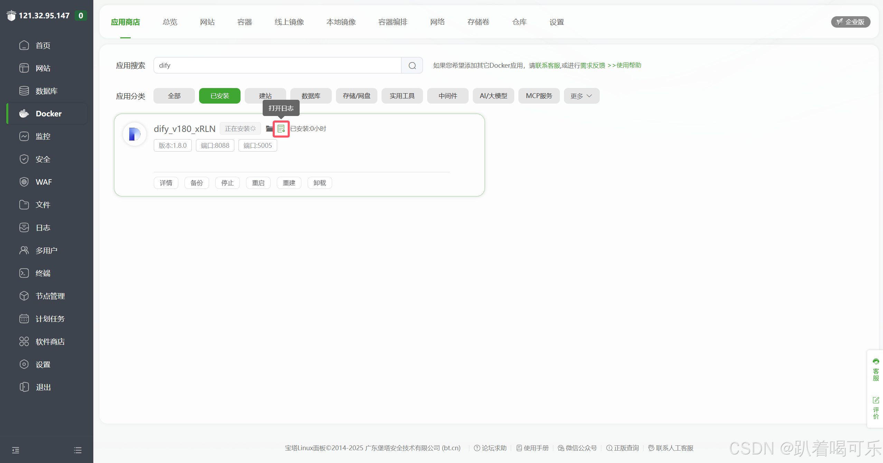The image size is (883, 463).
Task: Open the 终端 terminal sidebar item
Action: coord(43,273)
